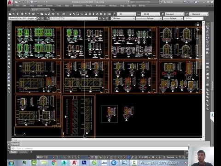The image size is (221, 166).
Task: Toggle the MODEL space button in status bar
Action: coord(40,157)
